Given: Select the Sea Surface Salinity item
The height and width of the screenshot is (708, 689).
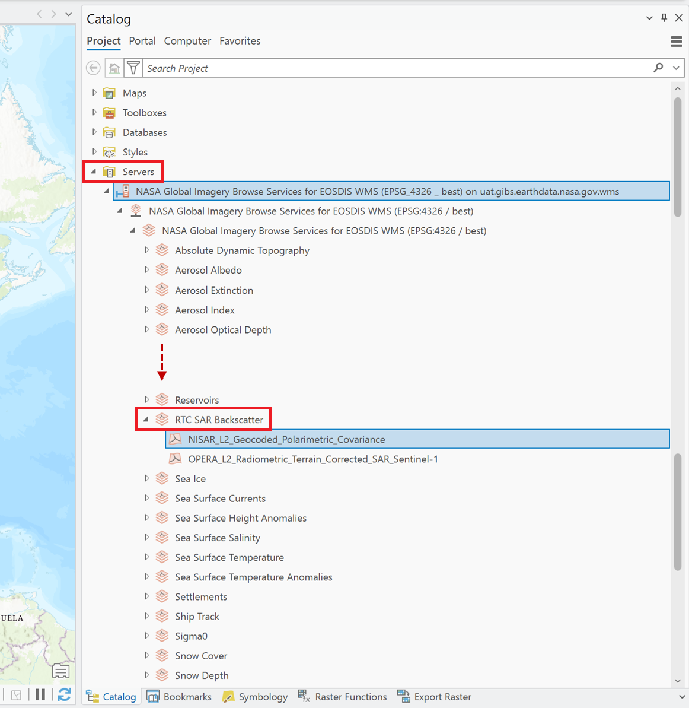Looking at the screenshot, I should point(218,538).
